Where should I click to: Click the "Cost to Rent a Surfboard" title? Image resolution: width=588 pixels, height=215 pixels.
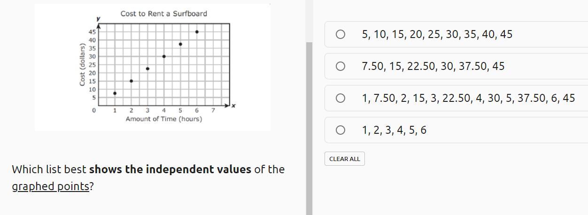coord(163,14)
